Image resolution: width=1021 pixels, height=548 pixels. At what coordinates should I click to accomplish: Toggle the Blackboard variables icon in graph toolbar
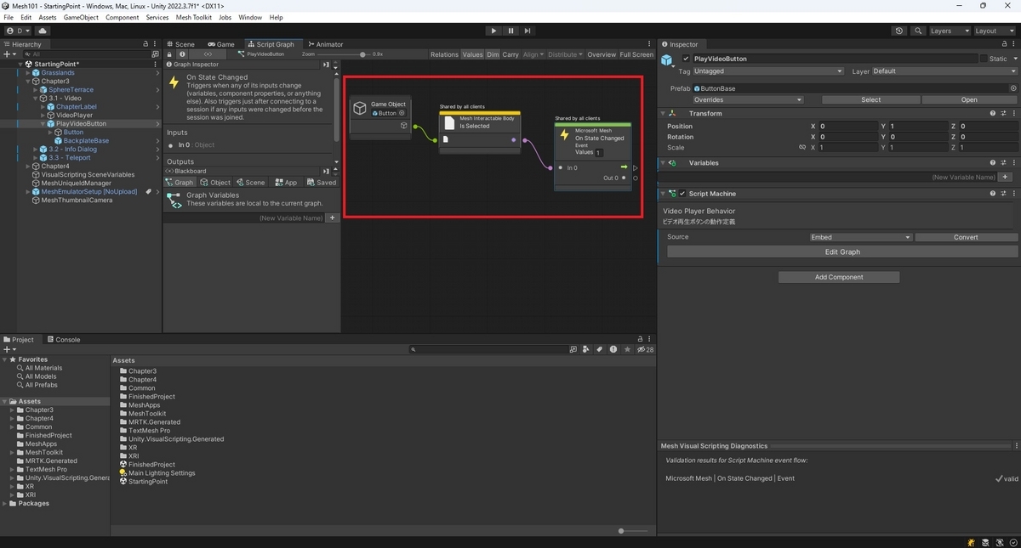pos(208,54)
